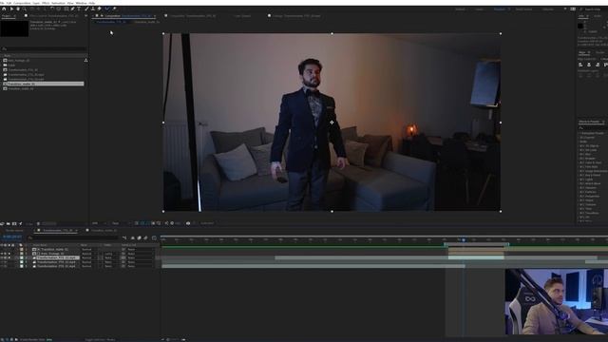This screenshot has height=342, width=608.
Task: Switch to the Transition_matte timeline tab
Action: pos(104,230)
